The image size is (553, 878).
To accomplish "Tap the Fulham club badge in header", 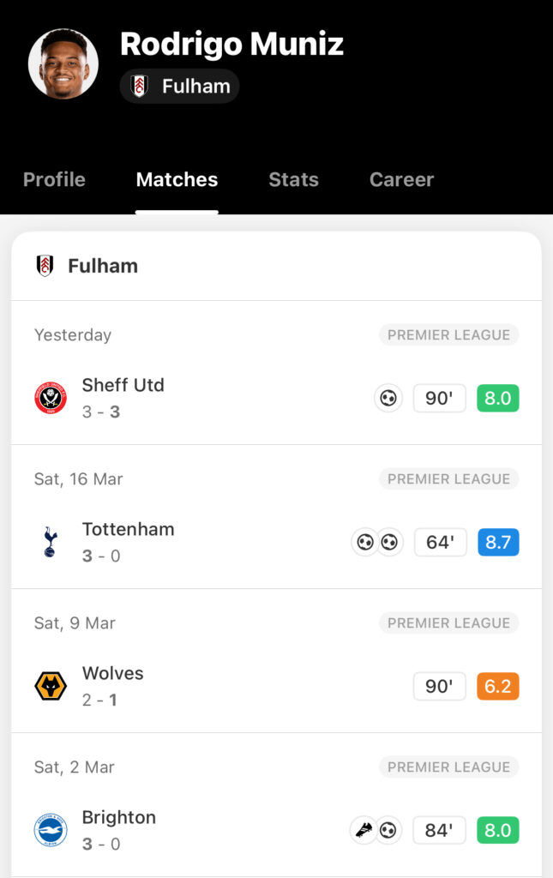I will coord(139,87).
